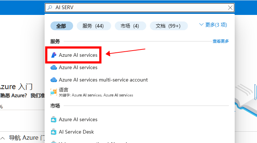The image size is (257, 143).
Task: Click the 语言 service icon
Action: click(x=54, y=92)
